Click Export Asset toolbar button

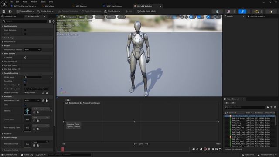tap(112, 11)
